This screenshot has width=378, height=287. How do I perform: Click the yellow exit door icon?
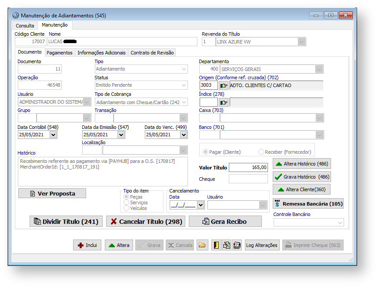216,245
